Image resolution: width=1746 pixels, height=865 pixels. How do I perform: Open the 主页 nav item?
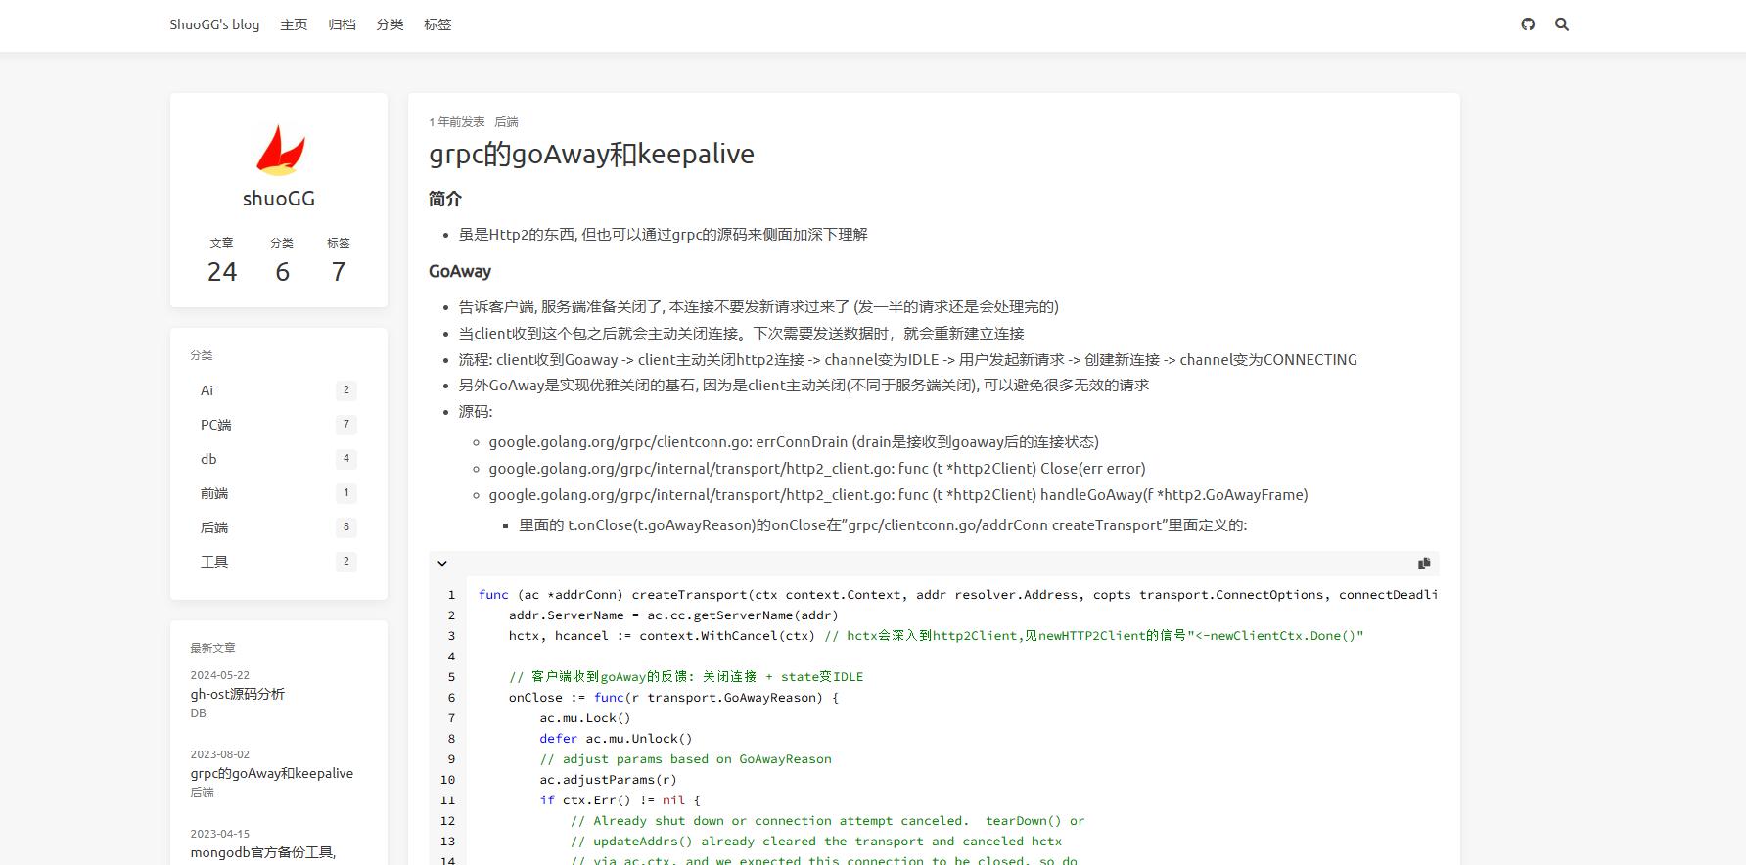click(x=294, y=24)
